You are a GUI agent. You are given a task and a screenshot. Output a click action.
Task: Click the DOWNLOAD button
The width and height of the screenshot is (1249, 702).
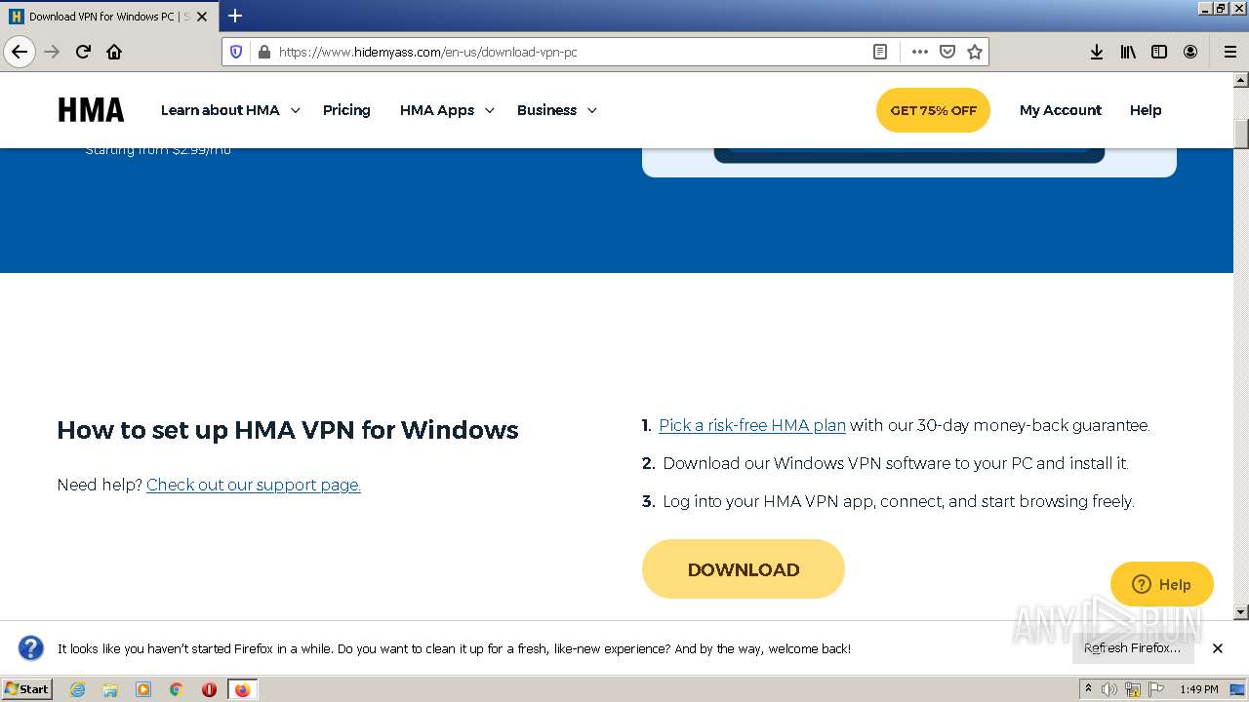click(x=744, y=569)
